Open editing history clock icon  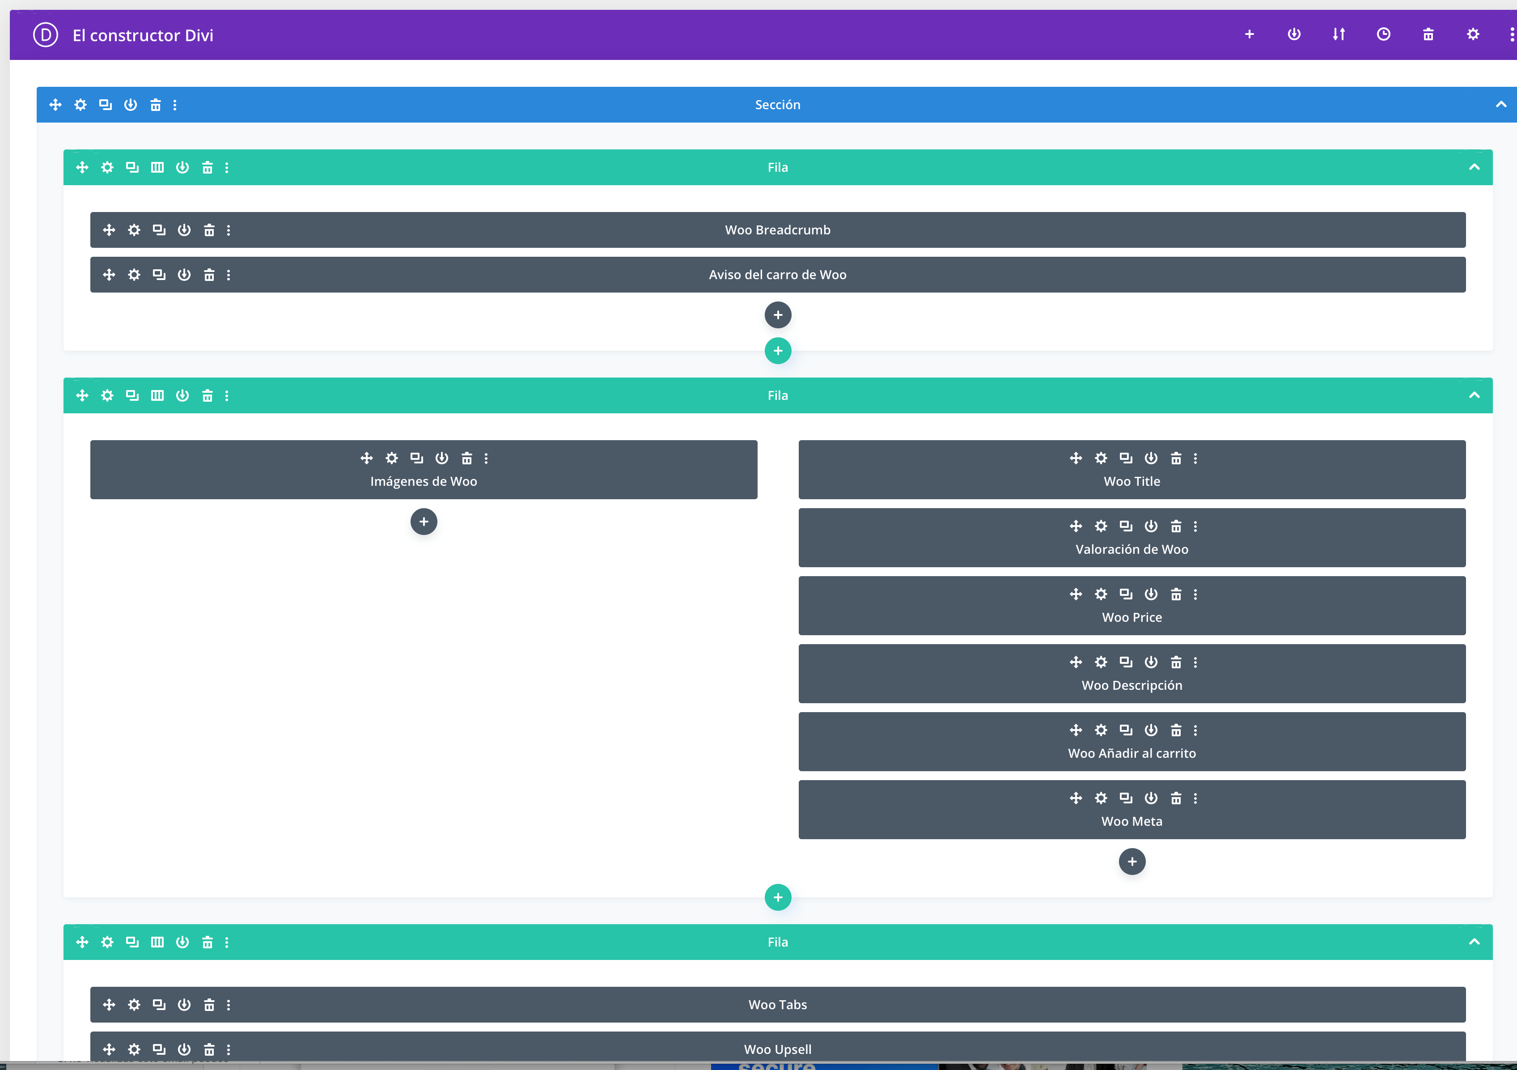pyautogui.click(x=1384, y=34)
